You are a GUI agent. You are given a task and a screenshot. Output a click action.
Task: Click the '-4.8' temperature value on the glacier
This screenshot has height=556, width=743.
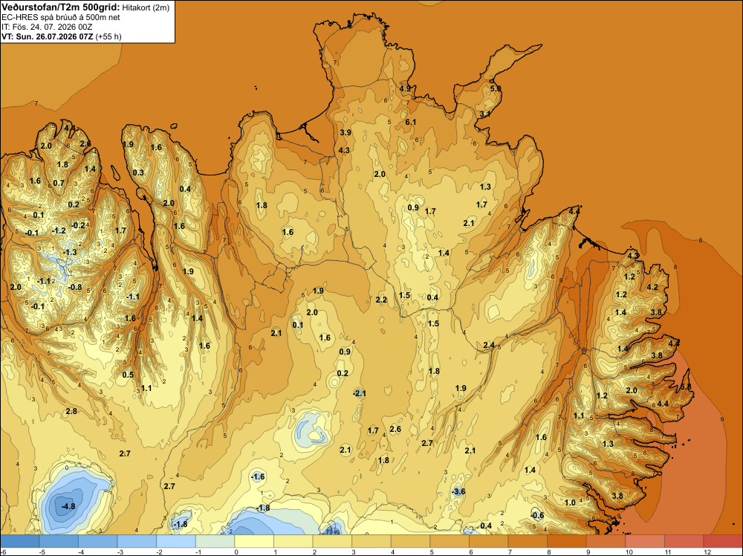point(68,506)
